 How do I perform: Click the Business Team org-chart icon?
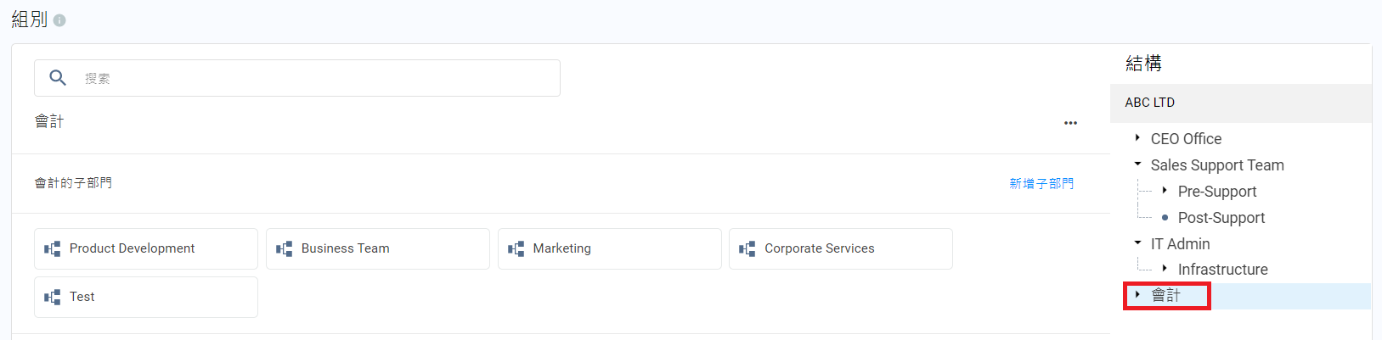pyautogui.click(x=285, y=248)
